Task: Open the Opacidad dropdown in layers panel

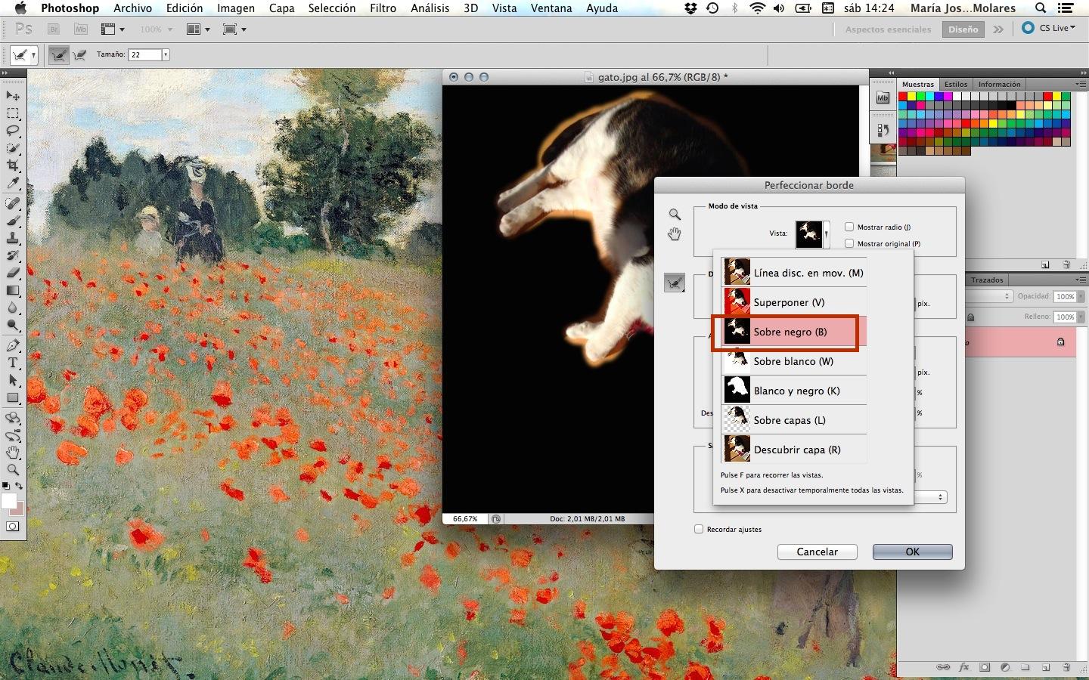Action: pos(1081,297)
